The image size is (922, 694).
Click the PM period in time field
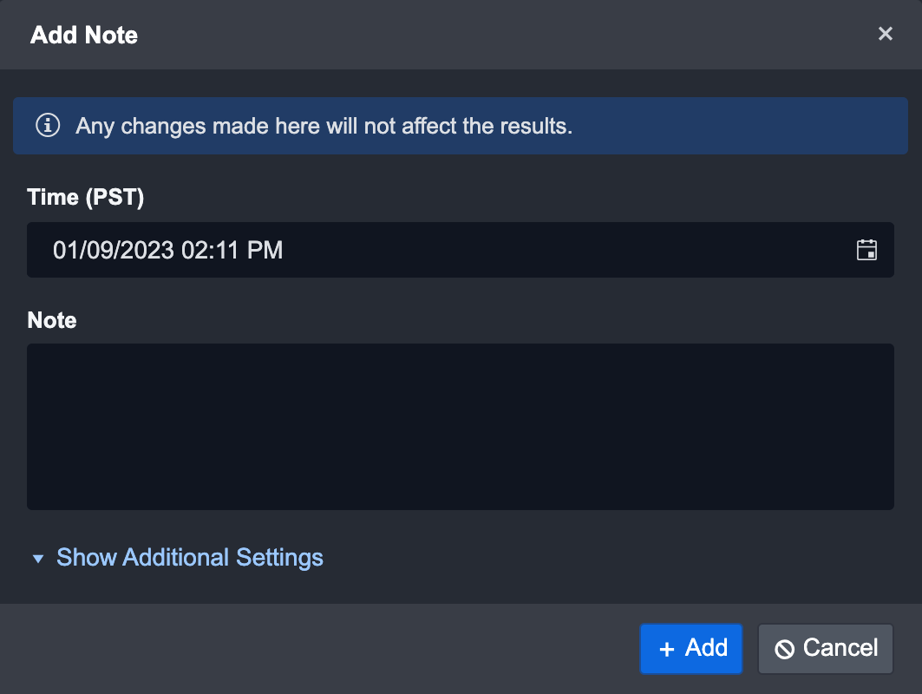(265, 251)
